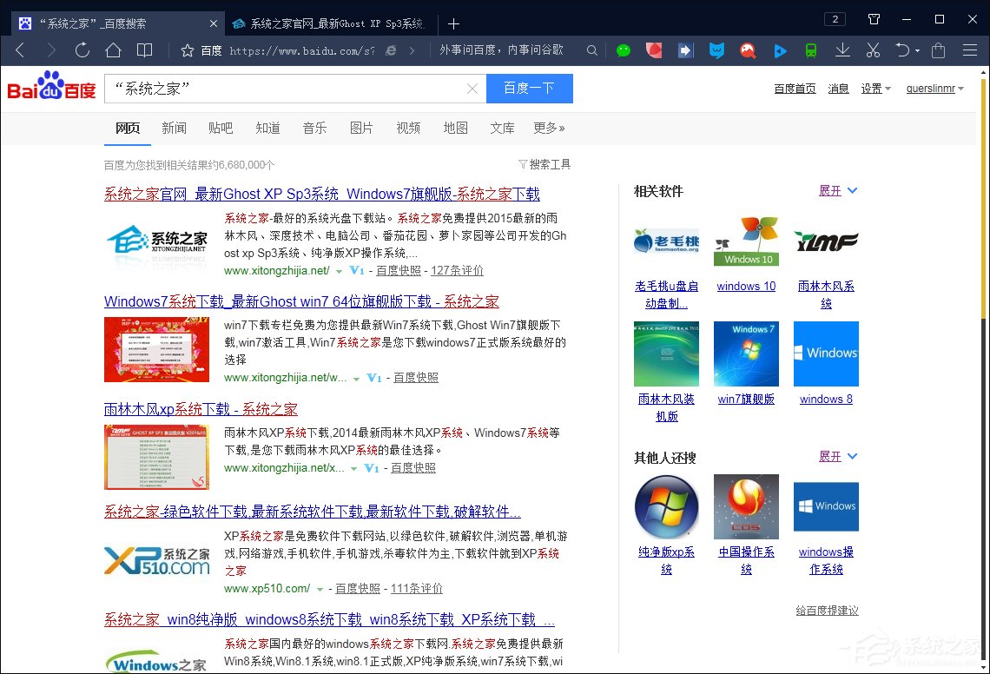Switch to the 新闻 search category
The width and height of the screenshot is (990, 674).
[174, 128]
